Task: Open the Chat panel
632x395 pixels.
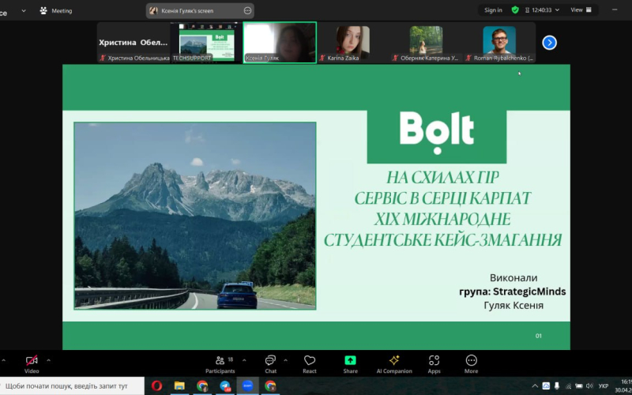Action: (270, 363)
